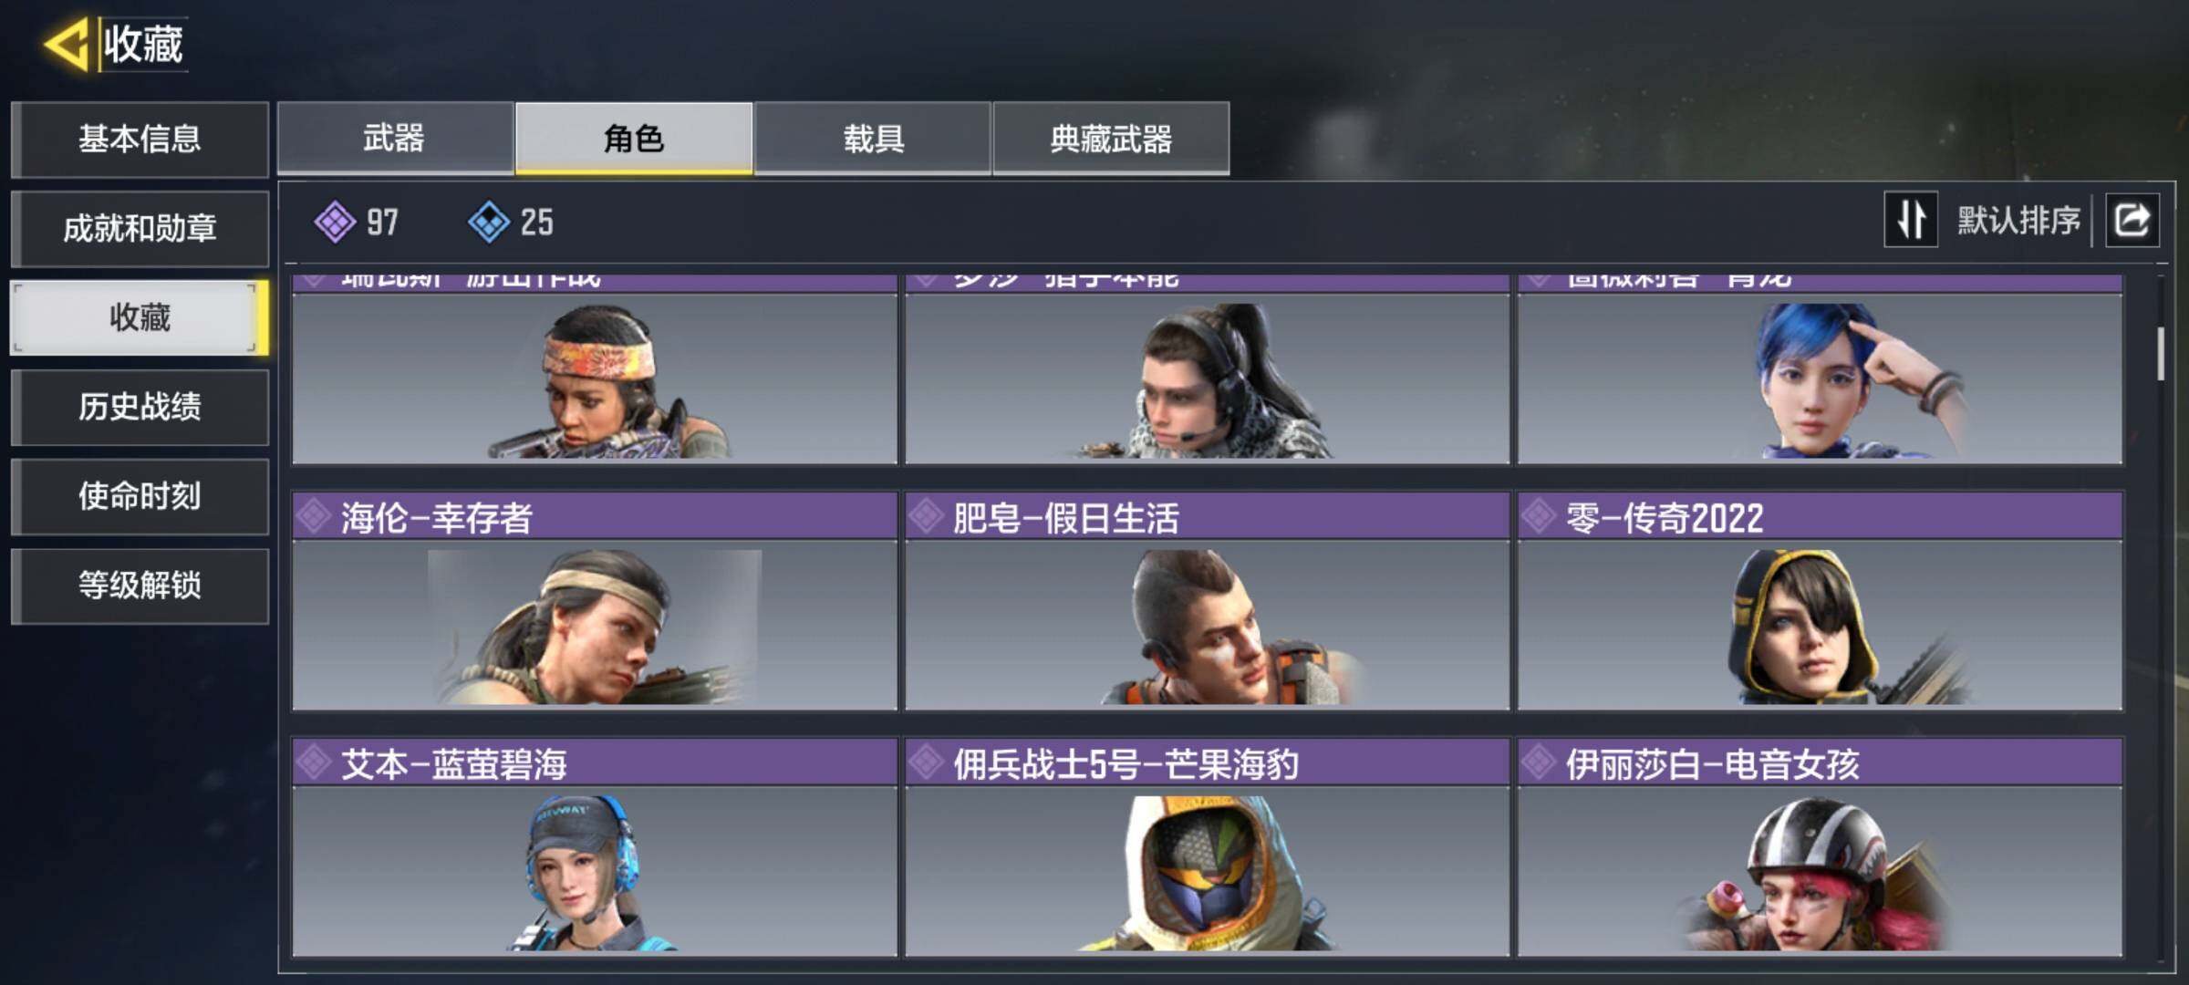The width and height of the screenshot is (2189, 985).
Task: Click the sort order arrows icon
Action: pyautogui.click(x=1911, y=220)
